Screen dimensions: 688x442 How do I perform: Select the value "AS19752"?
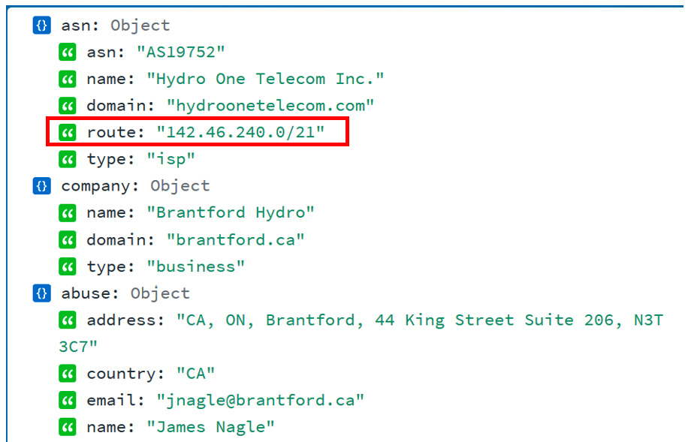coord(181,53)
